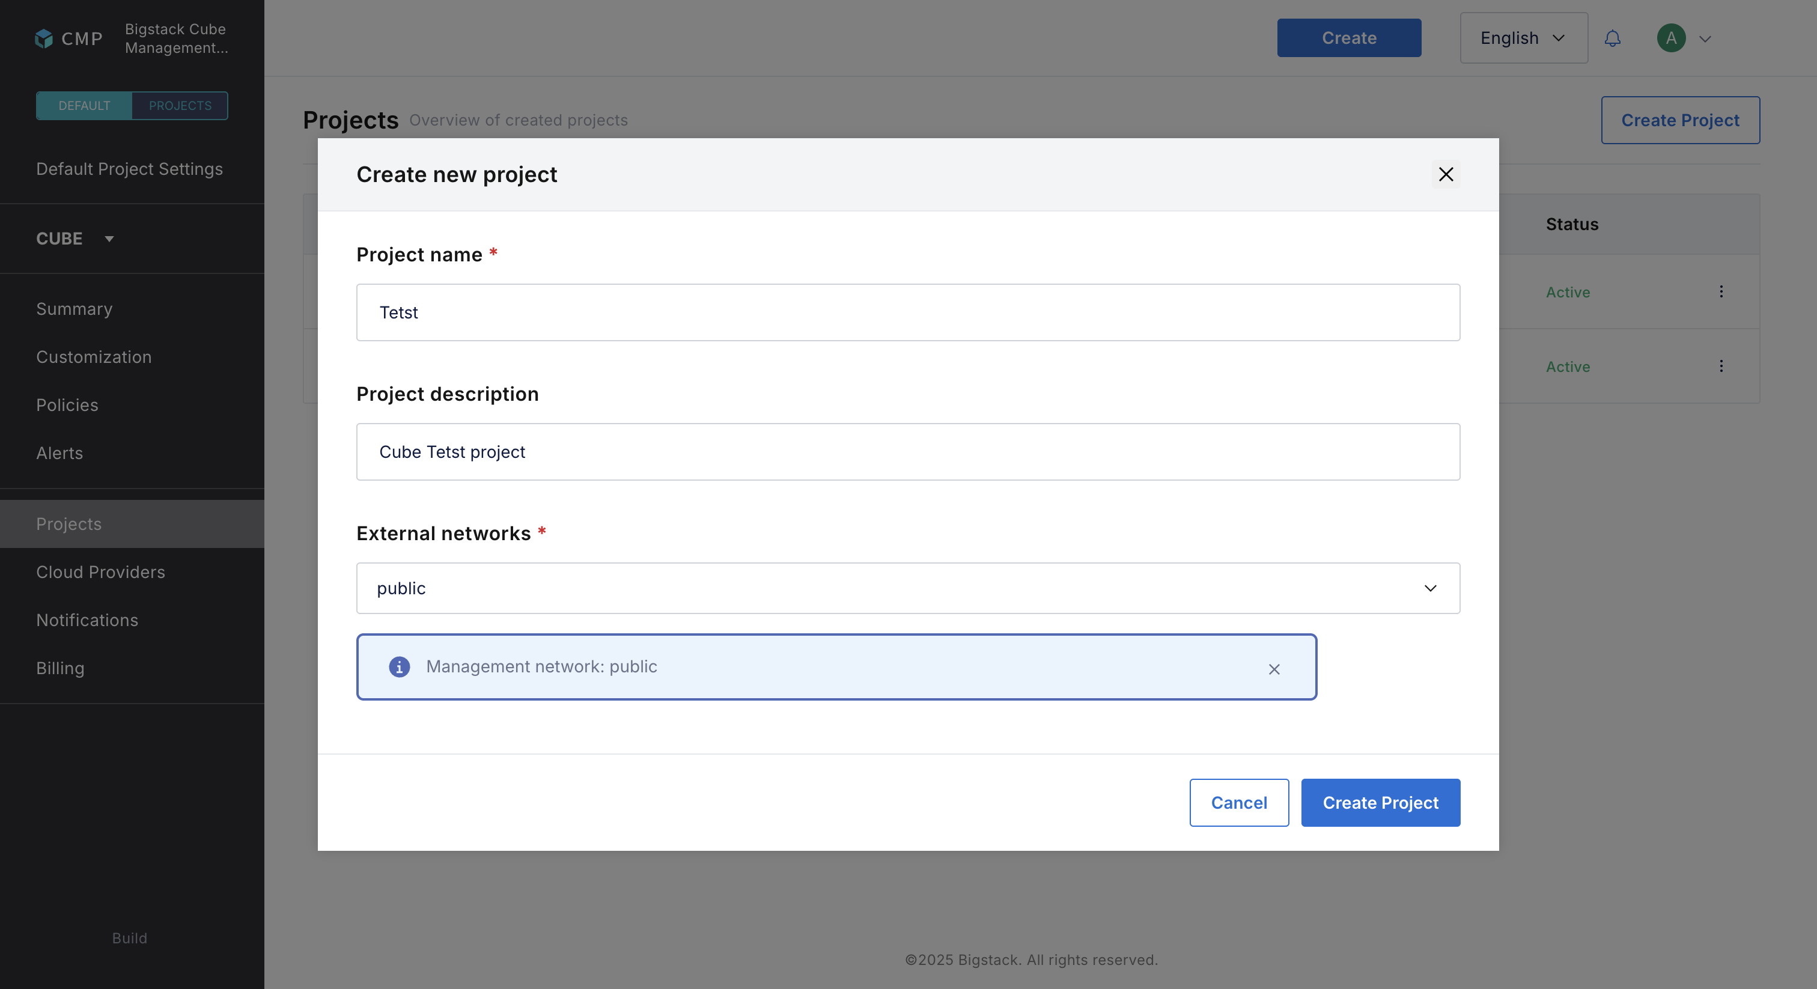Viewport: 1817px width, 989px height.
Task: Click Create Project in dialog footer
Action: 1380,803
